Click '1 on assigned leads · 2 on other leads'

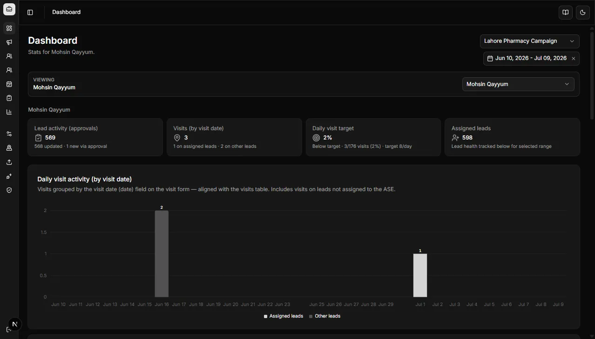pyautogui.click(x=215, y=146)
